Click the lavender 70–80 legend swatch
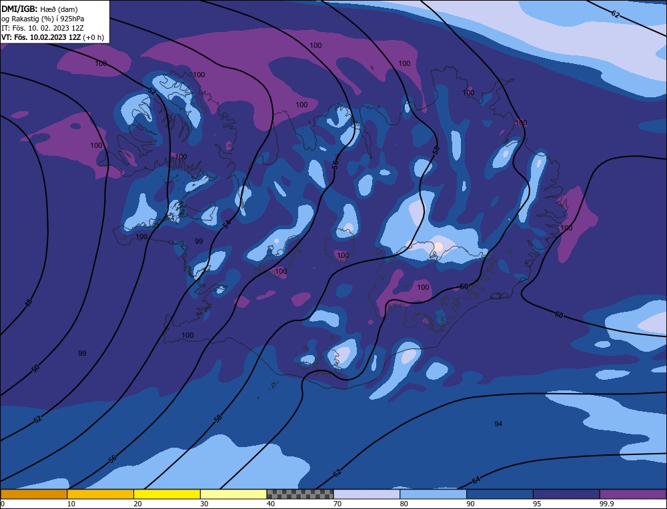Image resolution: width=667 pixels, height=509 pixels. click(x=367, y=494)
